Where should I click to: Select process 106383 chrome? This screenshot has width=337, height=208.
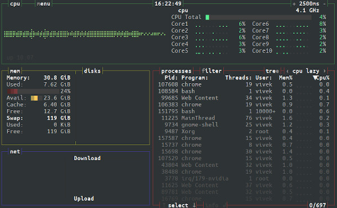point(244,105)
